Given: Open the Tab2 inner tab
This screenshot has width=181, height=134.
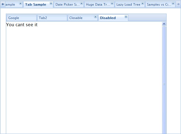Looking at the screenshot, I should (52, 18).
